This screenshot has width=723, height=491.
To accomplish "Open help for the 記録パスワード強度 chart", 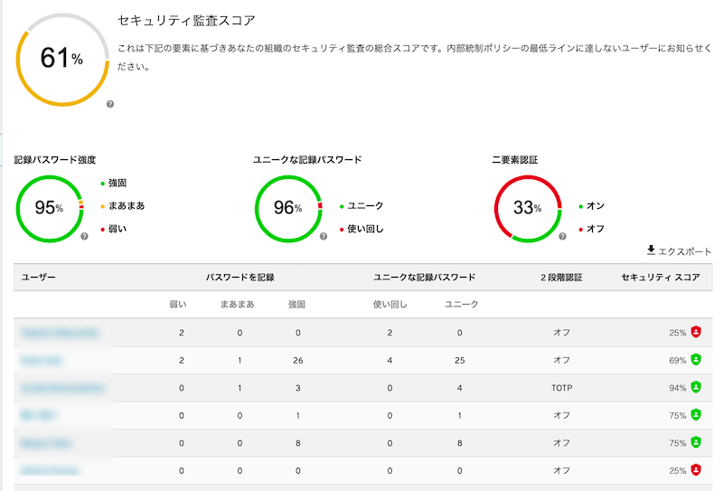I will point(84,236).
